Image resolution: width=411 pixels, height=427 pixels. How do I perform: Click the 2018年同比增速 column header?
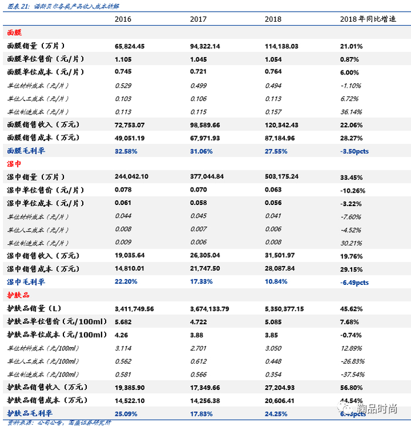click(368, 19)
